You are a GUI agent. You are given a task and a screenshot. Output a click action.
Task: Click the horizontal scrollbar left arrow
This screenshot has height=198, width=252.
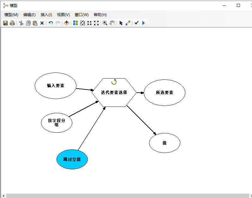coord(3,196)
